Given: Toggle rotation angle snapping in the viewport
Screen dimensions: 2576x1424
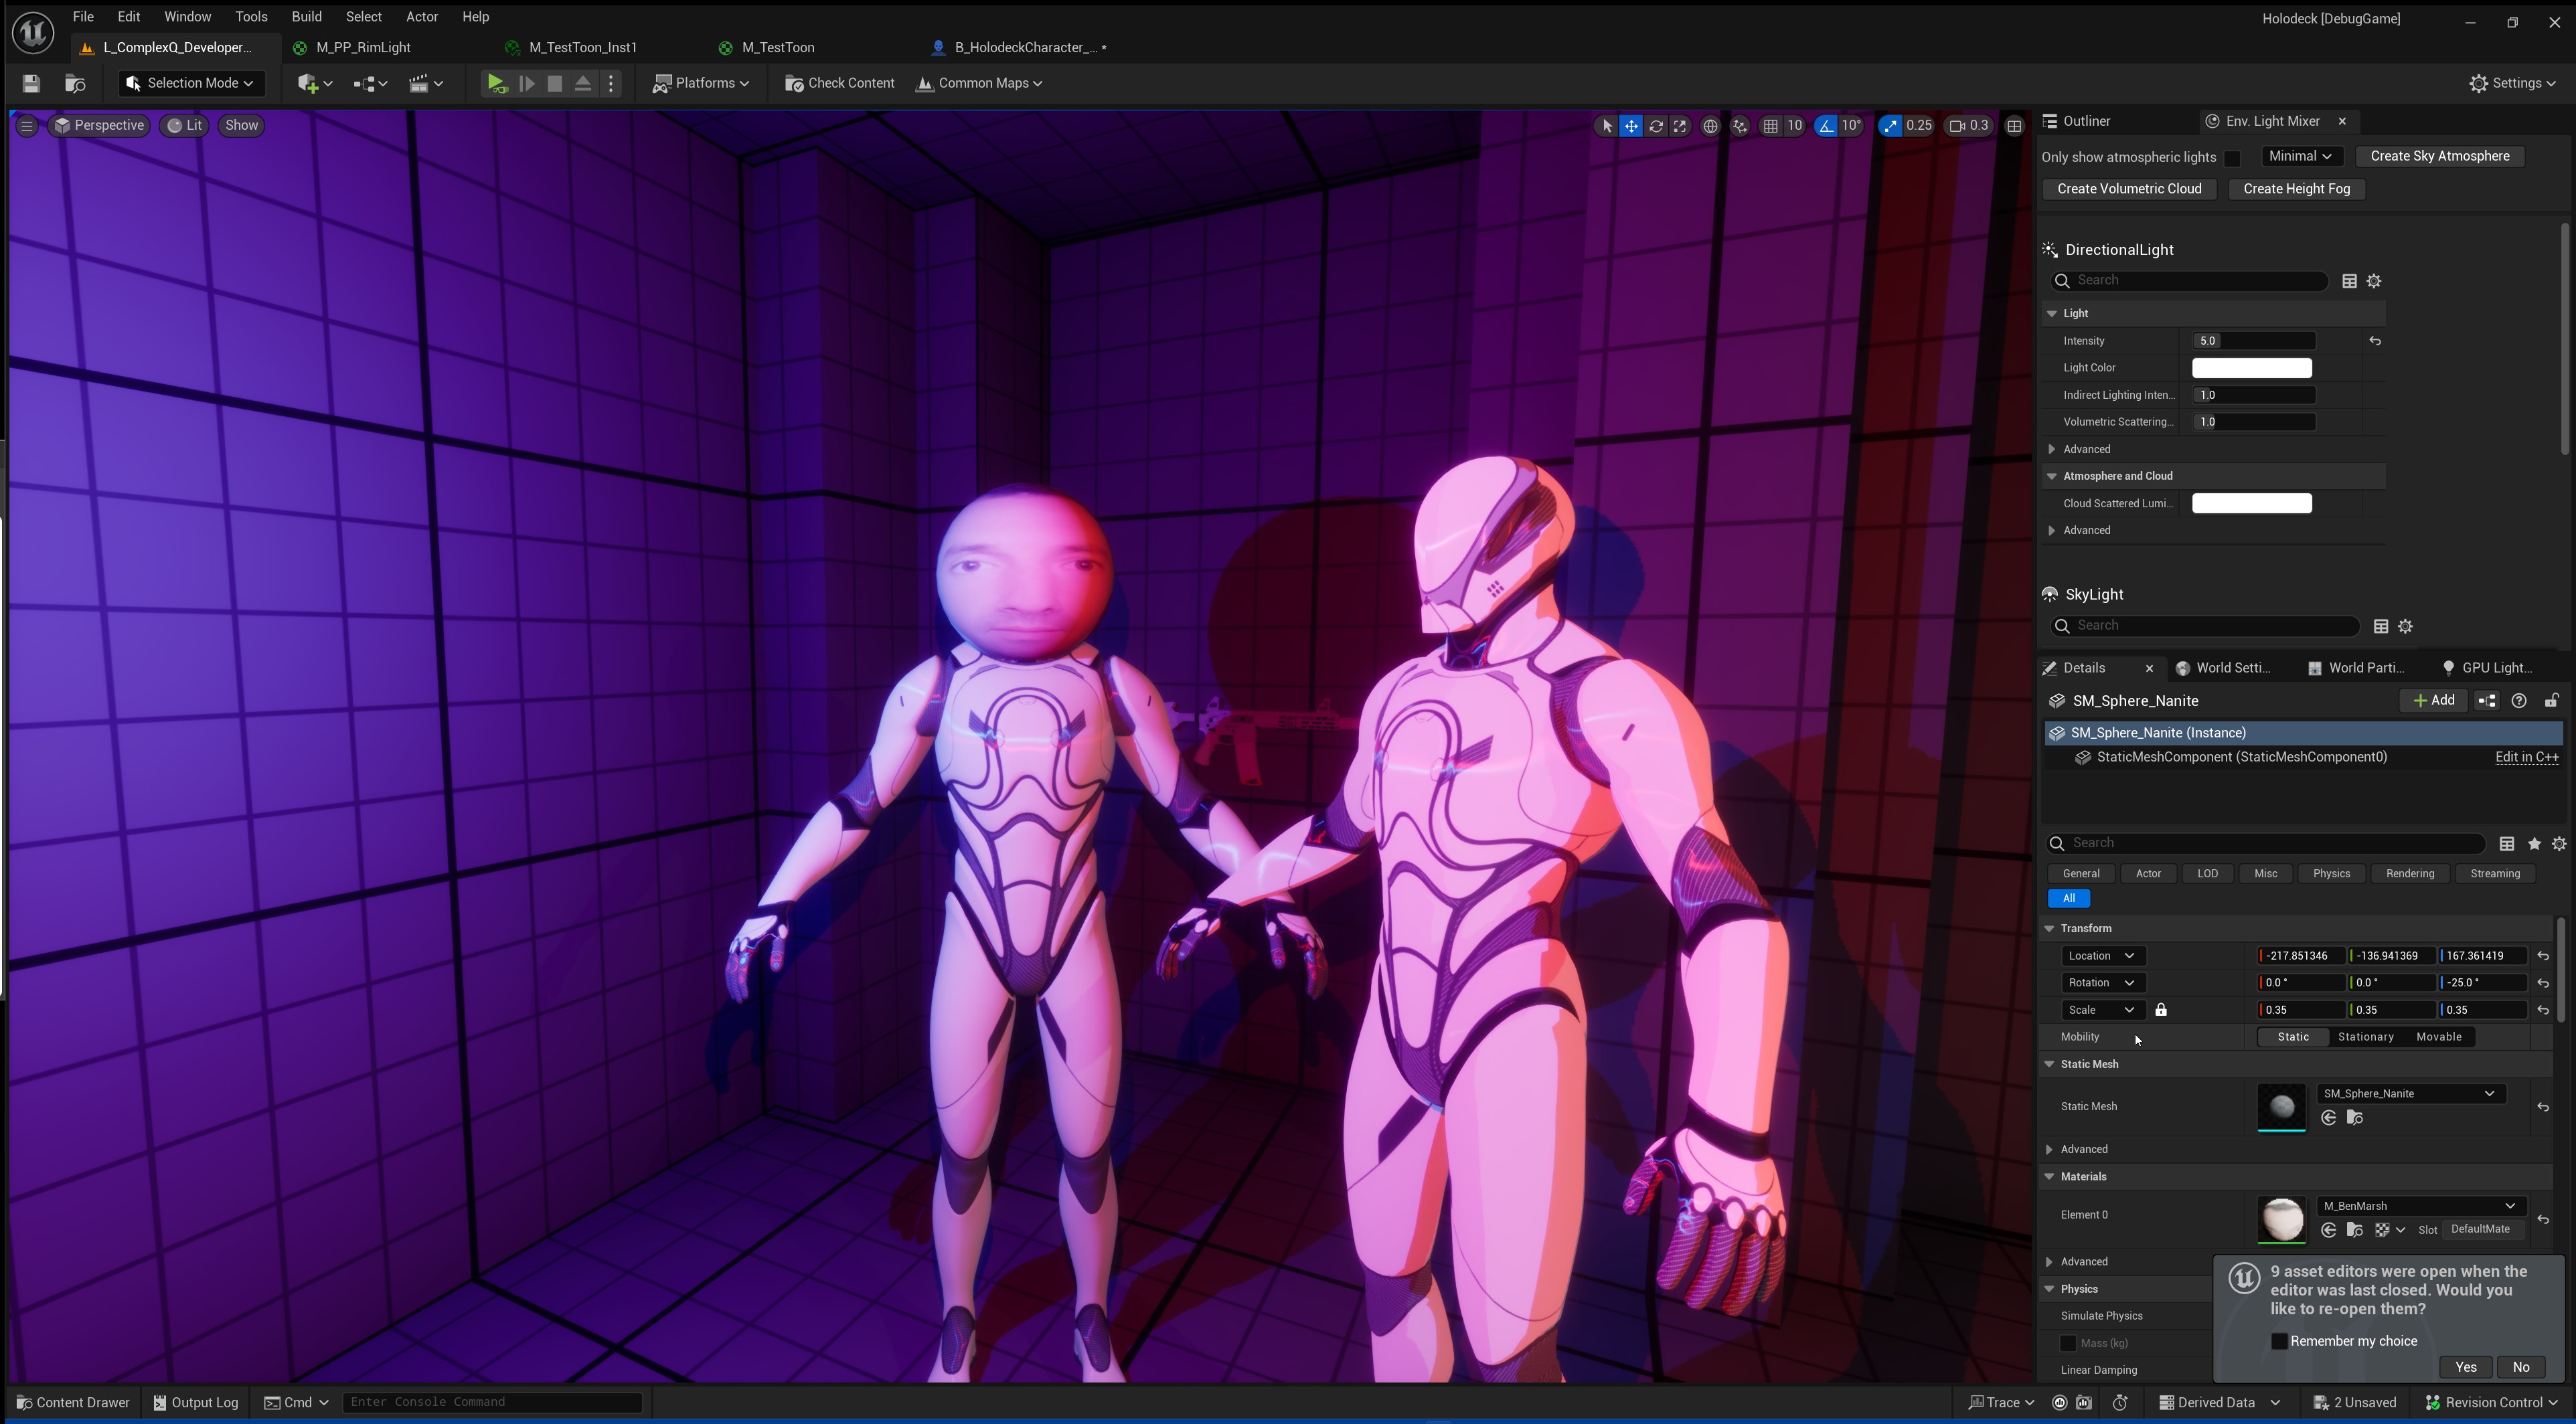Looking at the screenshot, I should (1827, 126).
